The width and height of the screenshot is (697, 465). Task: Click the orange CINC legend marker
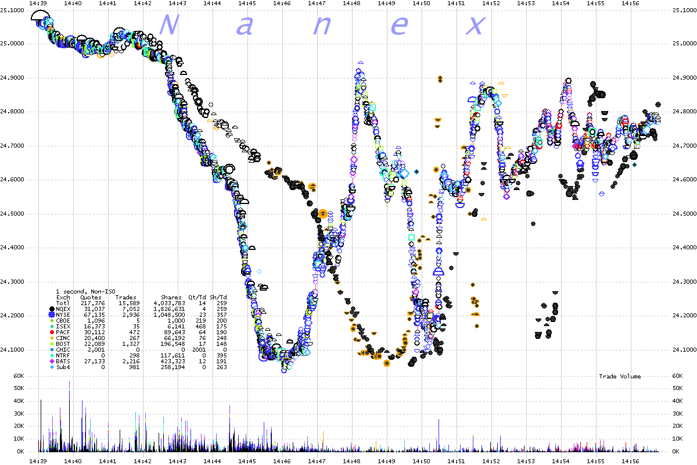(x=52, y=338)
